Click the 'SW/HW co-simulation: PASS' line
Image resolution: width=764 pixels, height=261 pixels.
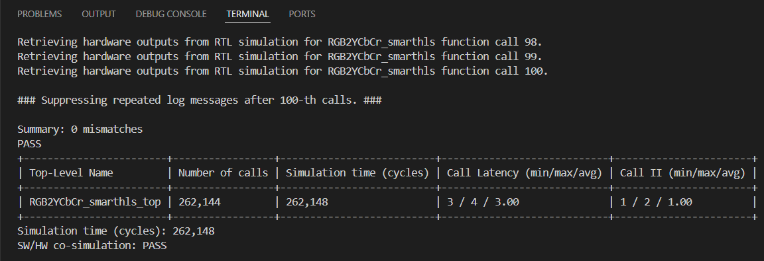coord(92,246)
